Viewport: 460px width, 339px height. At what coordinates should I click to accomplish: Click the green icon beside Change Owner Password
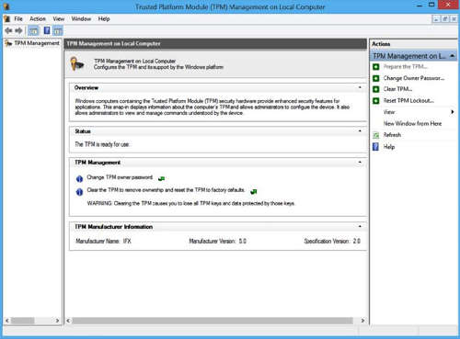375,78
